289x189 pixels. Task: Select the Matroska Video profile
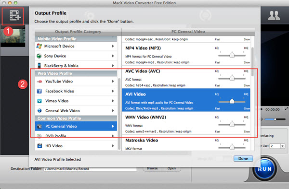click(x=186, y=143)
